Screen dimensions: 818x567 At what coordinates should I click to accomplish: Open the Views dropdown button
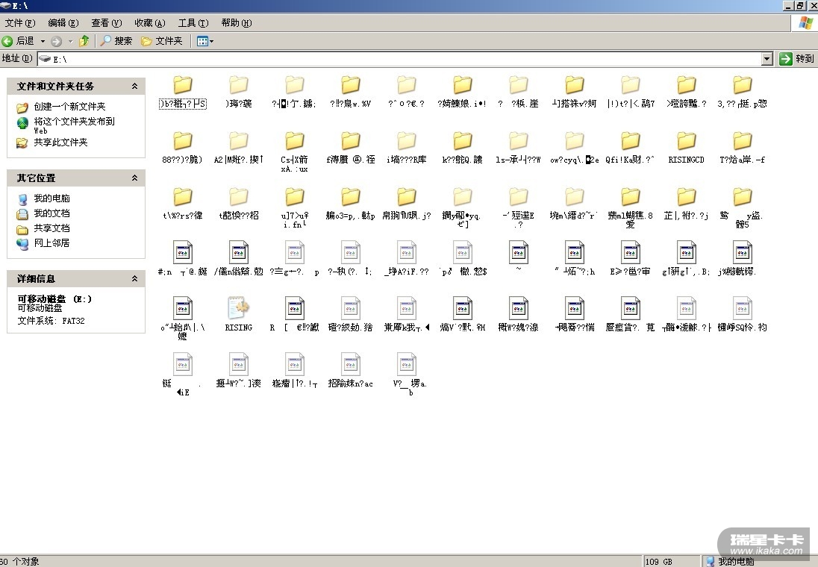coord(204,41)
